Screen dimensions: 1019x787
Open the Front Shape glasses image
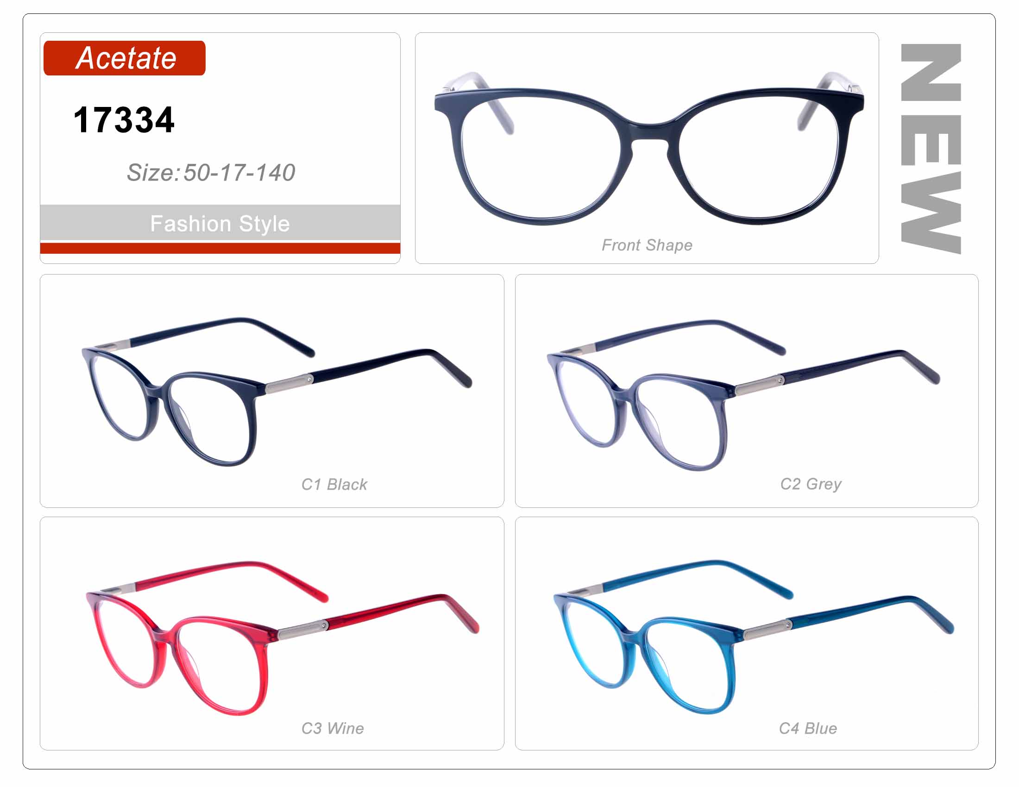pos(648,148)
